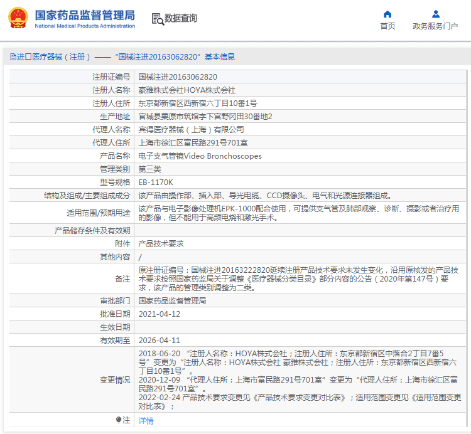Screen dimensions: 471x434
Task: Click the national emblem logo
Action: click(x=18, y=18)
